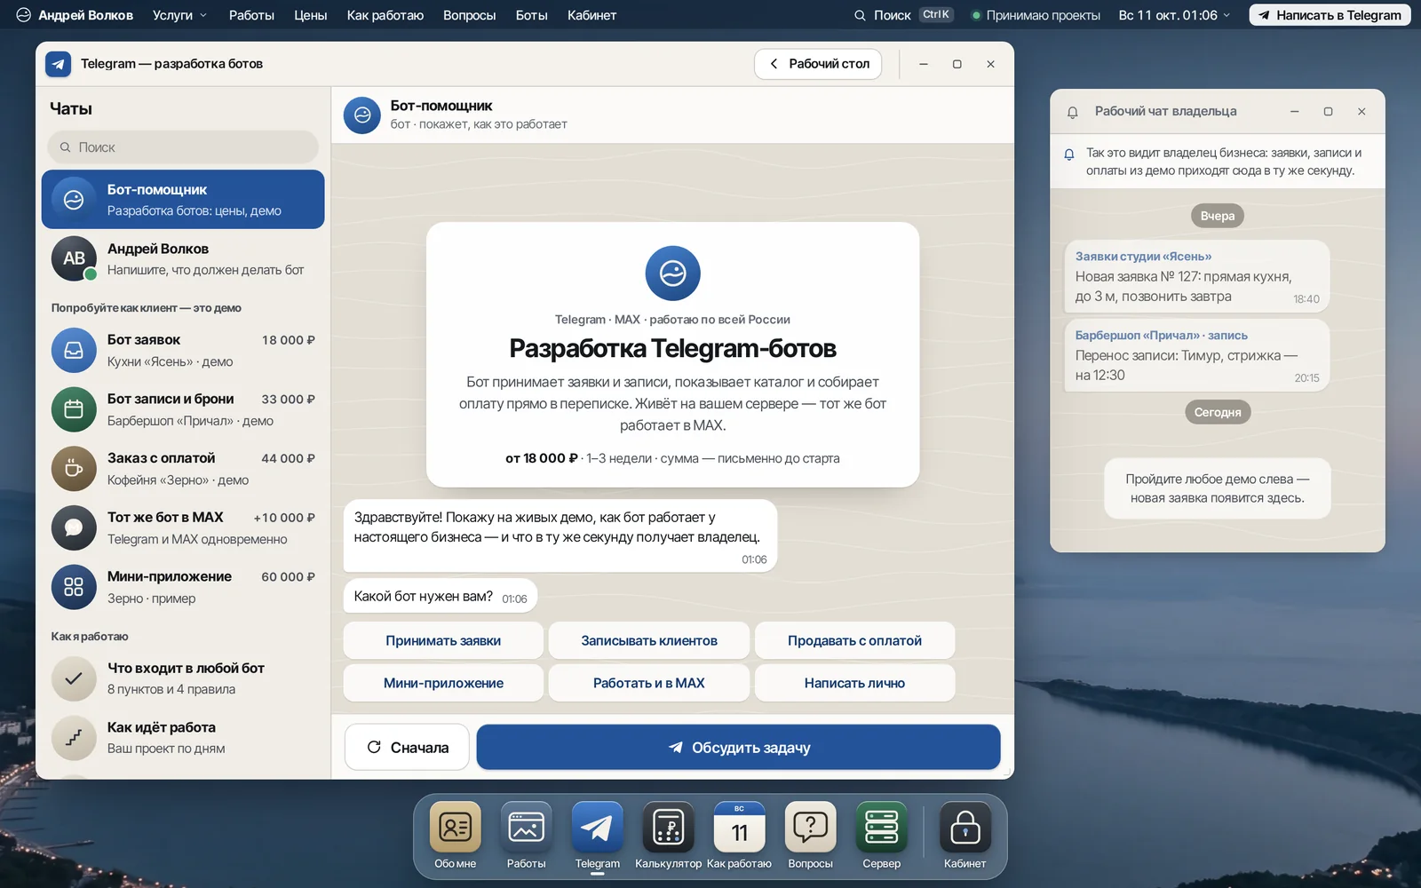Click bell icon in Рабочий чат владельца
The width and height of the screenshot is (1421, 888).
click(x=1072, y=112)
